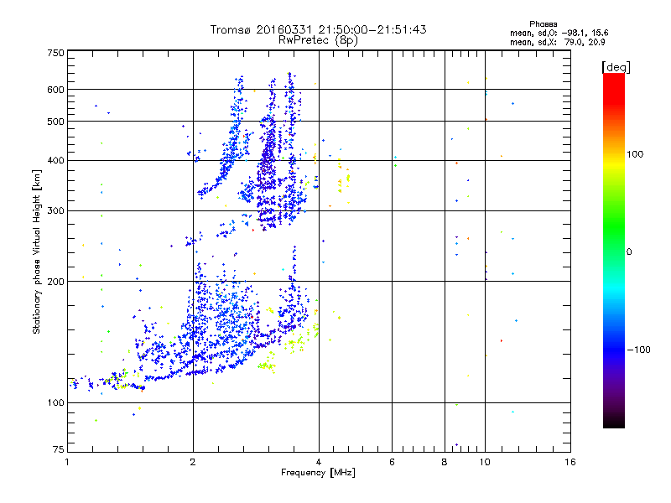
Task: Click the frequency axis '16' tick label
Action: 570,462
